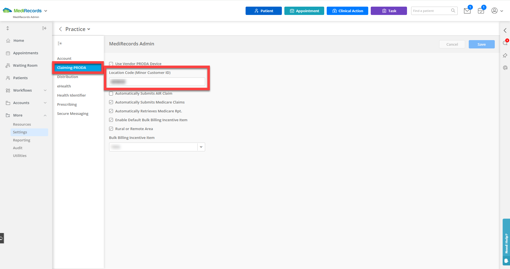Open the Account settings tab
Viewport: 510px width, 269px height.
[x=64, y=58]
